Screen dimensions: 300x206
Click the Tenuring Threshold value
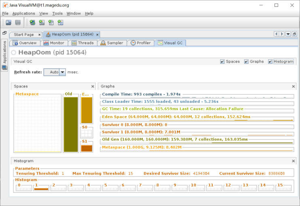(63, 173)
